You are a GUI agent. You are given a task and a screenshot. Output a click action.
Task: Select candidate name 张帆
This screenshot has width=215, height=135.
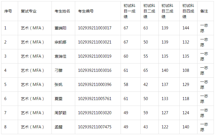tap(58, 85)
